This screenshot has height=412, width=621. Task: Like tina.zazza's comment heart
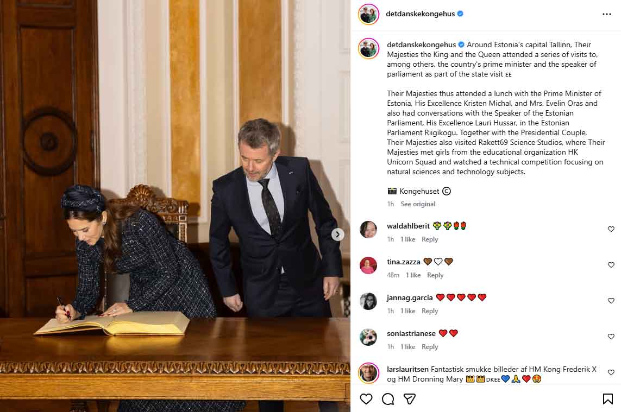611,265
